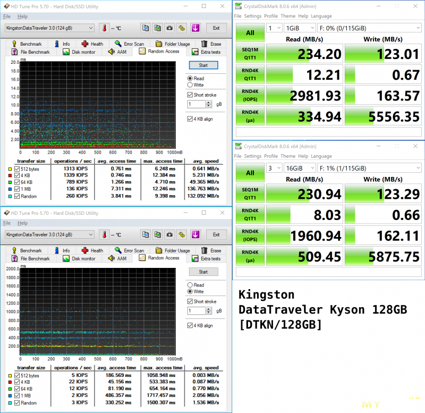The image size is (425, 413).
Task: Open drive selector dropdown in Write-mode HD Tune window
Action: tap(49, 234)
